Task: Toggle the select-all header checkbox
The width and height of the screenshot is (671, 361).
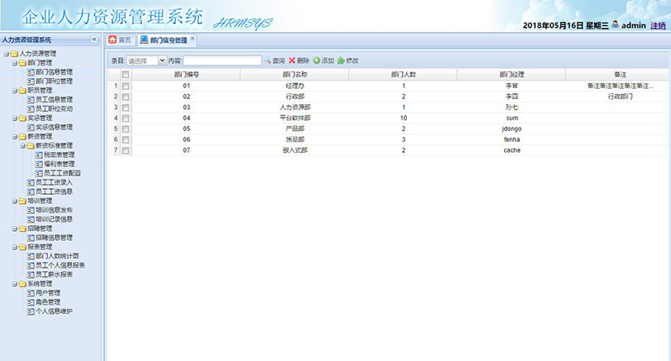Action: point(125,75)
